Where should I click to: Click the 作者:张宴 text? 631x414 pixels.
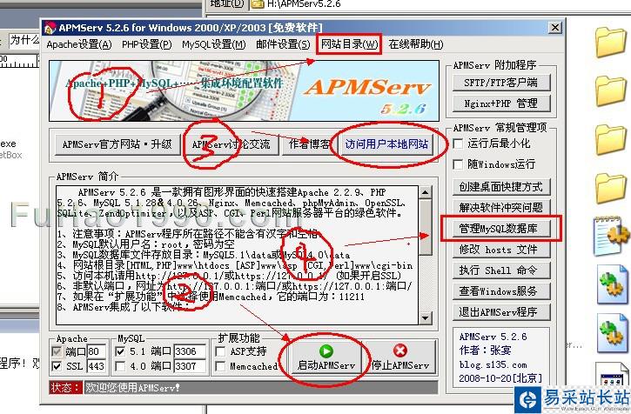486,350
